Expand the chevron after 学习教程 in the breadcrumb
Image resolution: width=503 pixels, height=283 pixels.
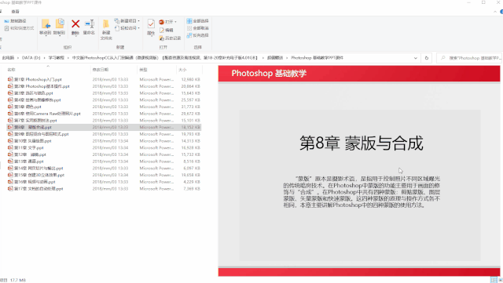point(68,58)
